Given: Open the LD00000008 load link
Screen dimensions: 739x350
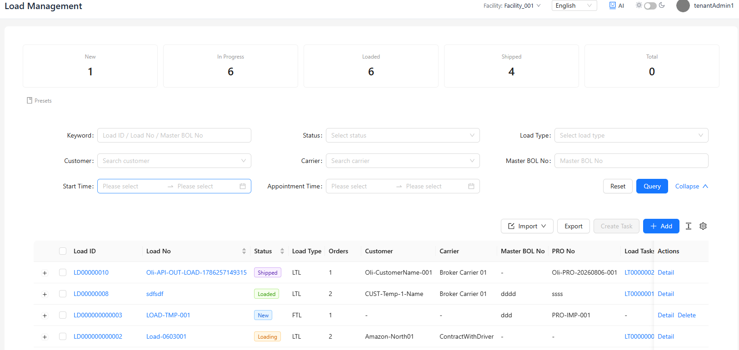Looking at the screenshot, I should coord(91,294).
